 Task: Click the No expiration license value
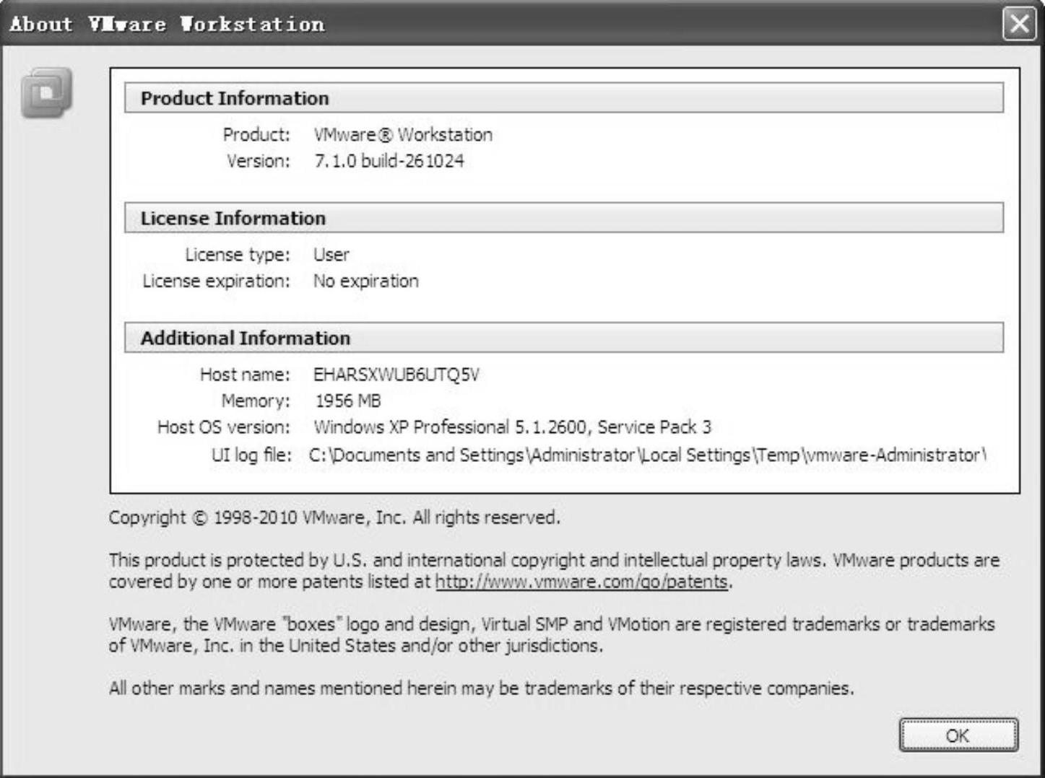pyautogui.click(x=365, y=281)
